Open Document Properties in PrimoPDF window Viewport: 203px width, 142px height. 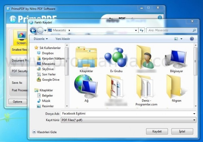tap(19, 61)
